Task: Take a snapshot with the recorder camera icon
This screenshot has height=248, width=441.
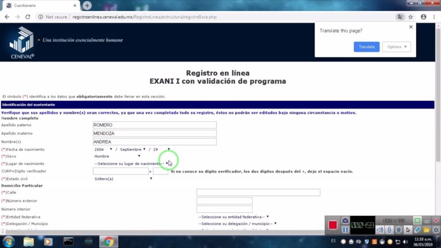Action: click(x=345, y=220)
